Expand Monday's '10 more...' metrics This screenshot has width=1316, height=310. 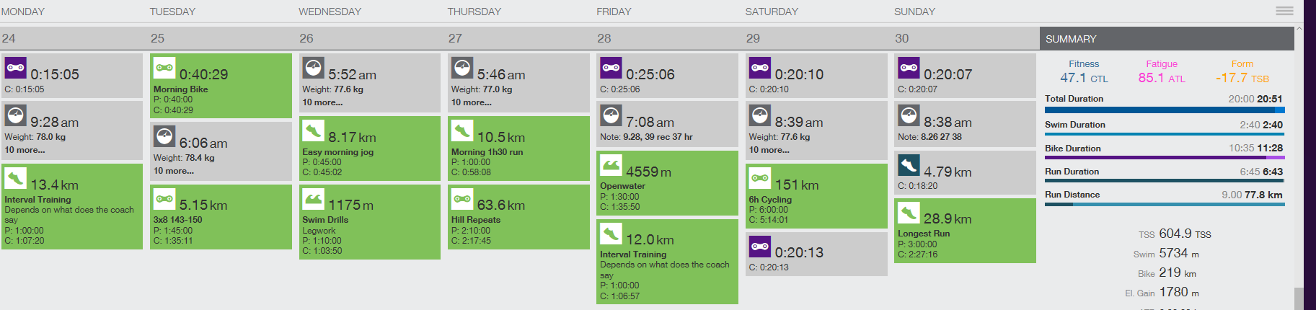25,150
